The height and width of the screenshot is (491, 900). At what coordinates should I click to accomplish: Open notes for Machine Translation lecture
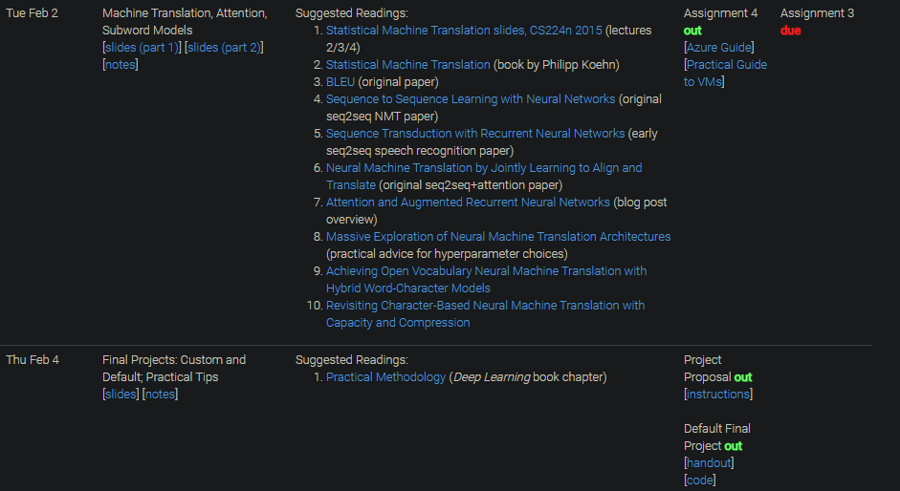pyautogui.click(x=121, y=65)
